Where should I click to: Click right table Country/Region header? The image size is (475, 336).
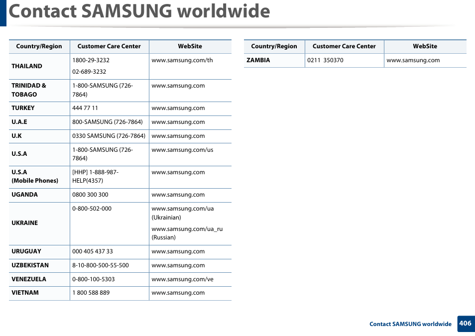274,46
